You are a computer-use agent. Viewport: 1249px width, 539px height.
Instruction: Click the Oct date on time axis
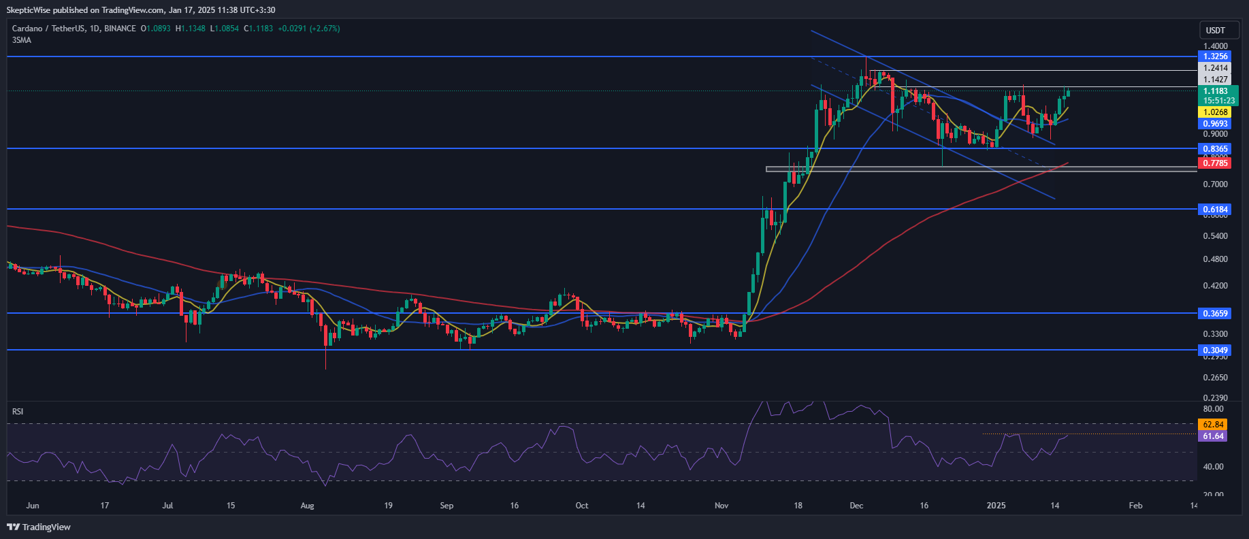click(582, 506)
